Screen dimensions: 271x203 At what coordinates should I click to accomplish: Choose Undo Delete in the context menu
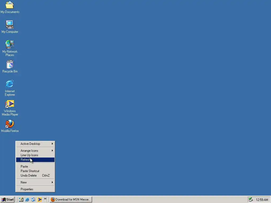pyautogui.click(x=35, y=176)
